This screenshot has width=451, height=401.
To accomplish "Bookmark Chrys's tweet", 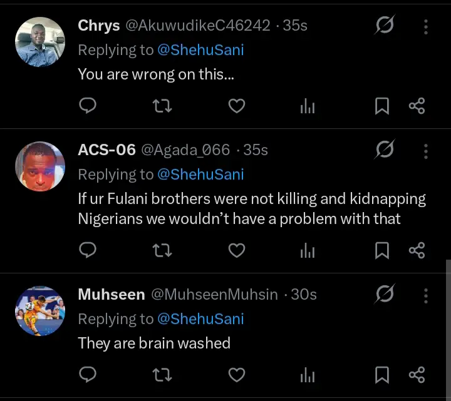I will coord(381,106).
